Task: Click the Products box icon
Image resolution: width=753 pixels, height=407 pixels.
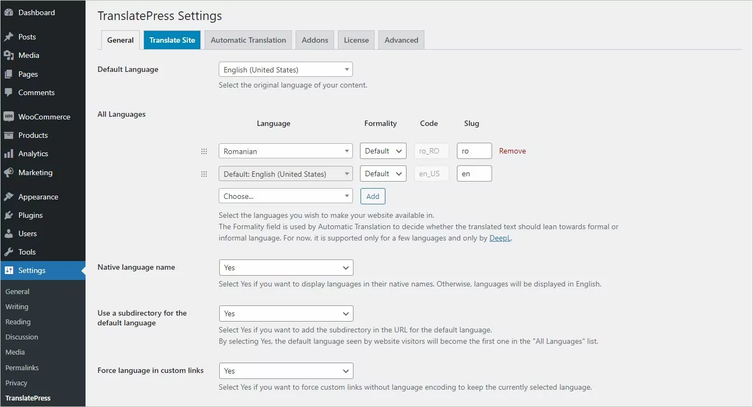Action: (x=9, y=135)
